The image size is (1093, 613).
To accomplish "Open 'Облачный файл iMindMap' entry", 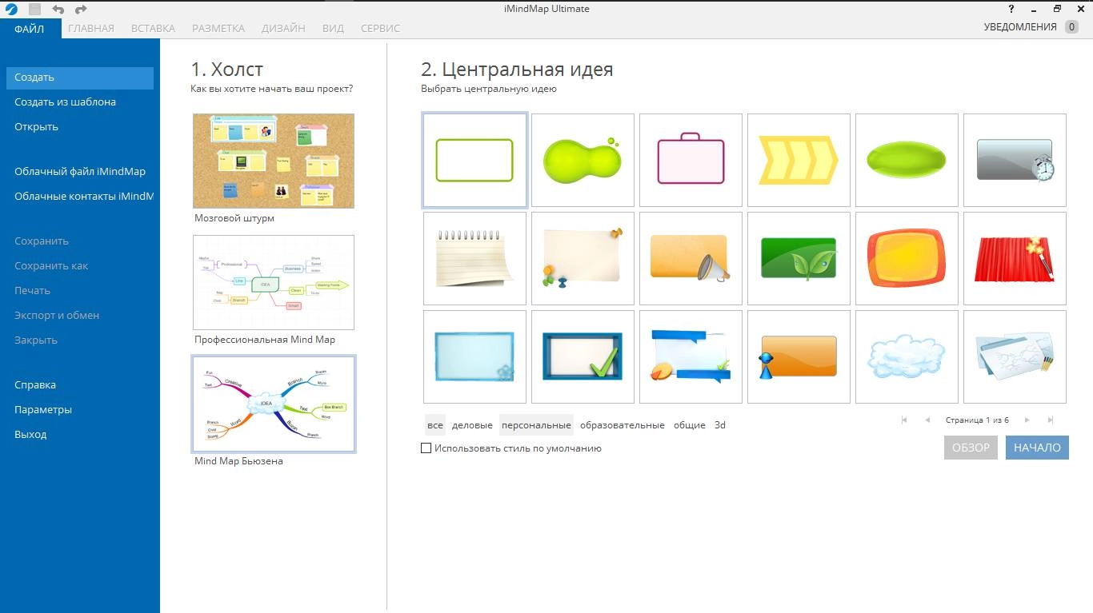I will pos(79,172).
